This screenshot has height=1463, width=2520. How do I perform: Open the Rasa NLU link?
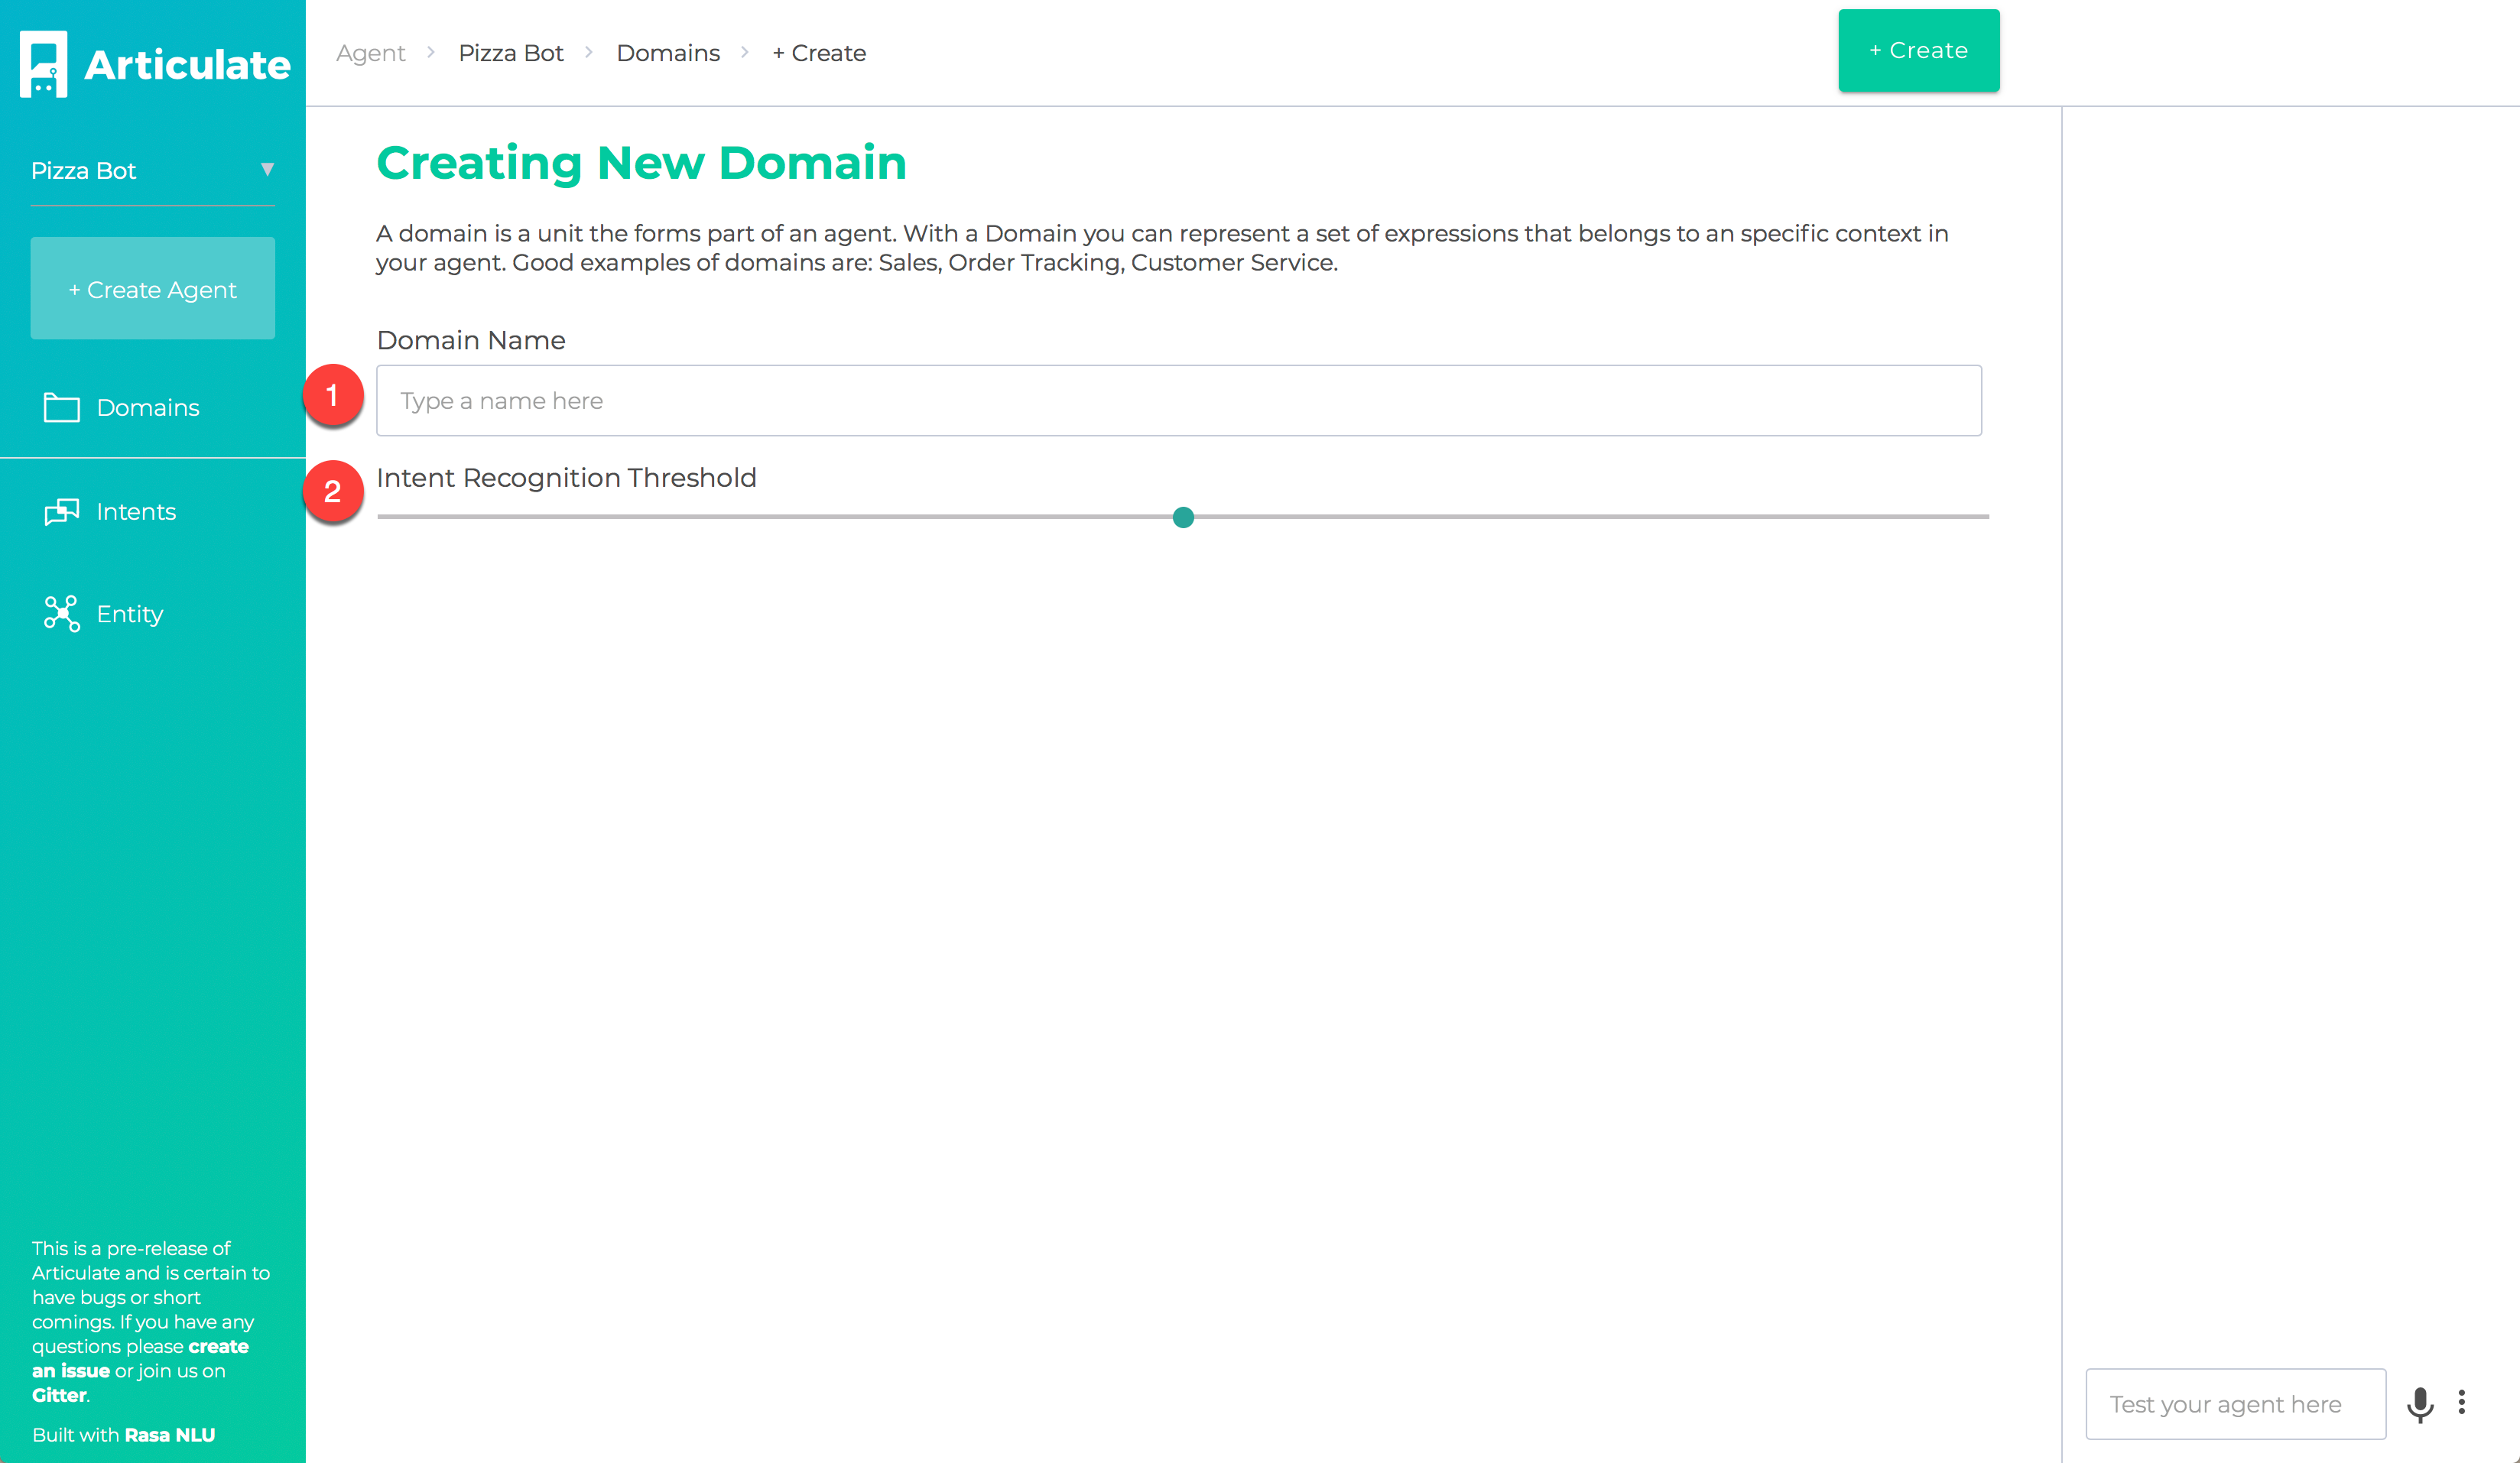(x=170, y=1435)
